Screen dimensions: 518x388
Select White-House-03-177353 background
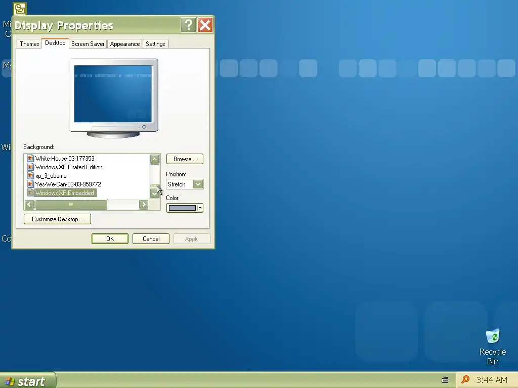(65, 158)
